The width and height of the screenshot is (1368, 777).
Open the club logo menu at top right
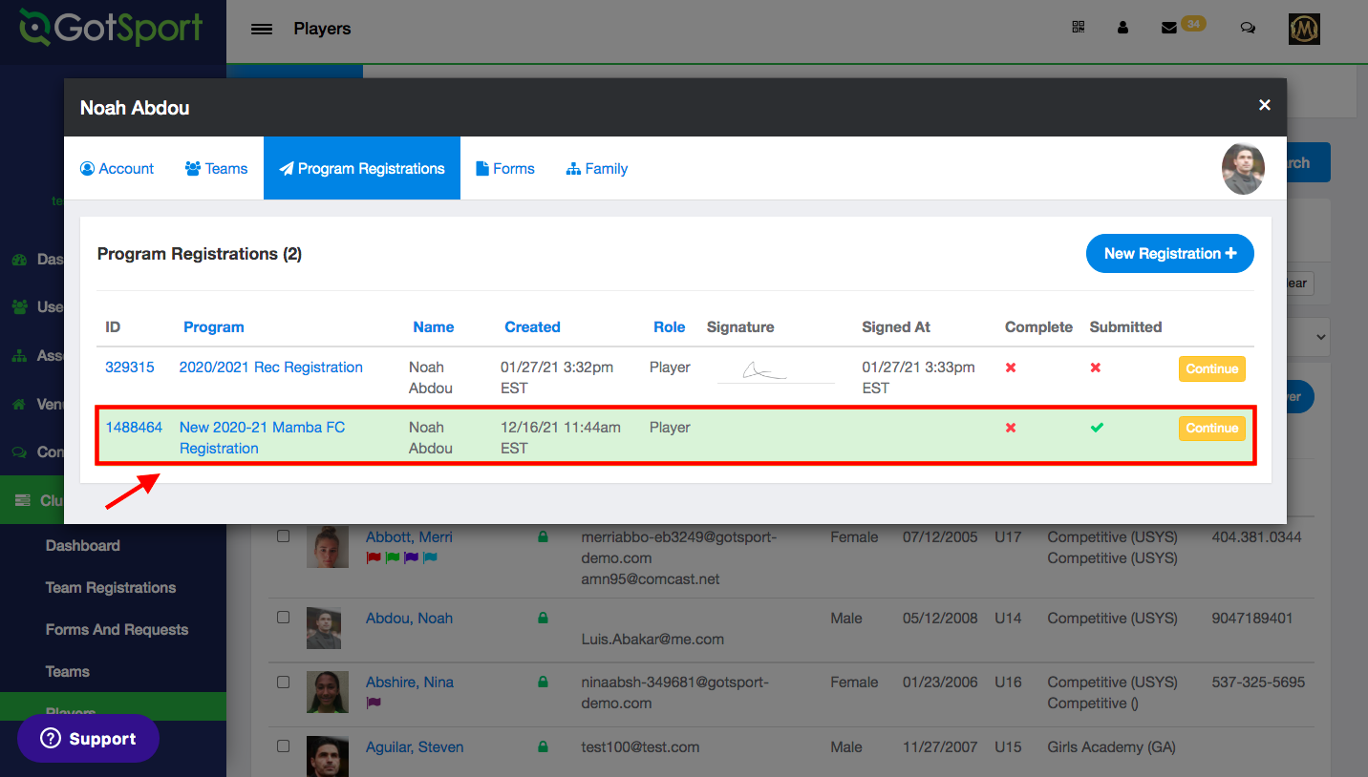click(x=1304, y=29)
